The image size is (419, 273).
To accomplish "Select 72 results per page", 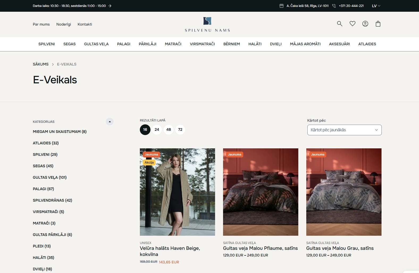I will [180, 130].
